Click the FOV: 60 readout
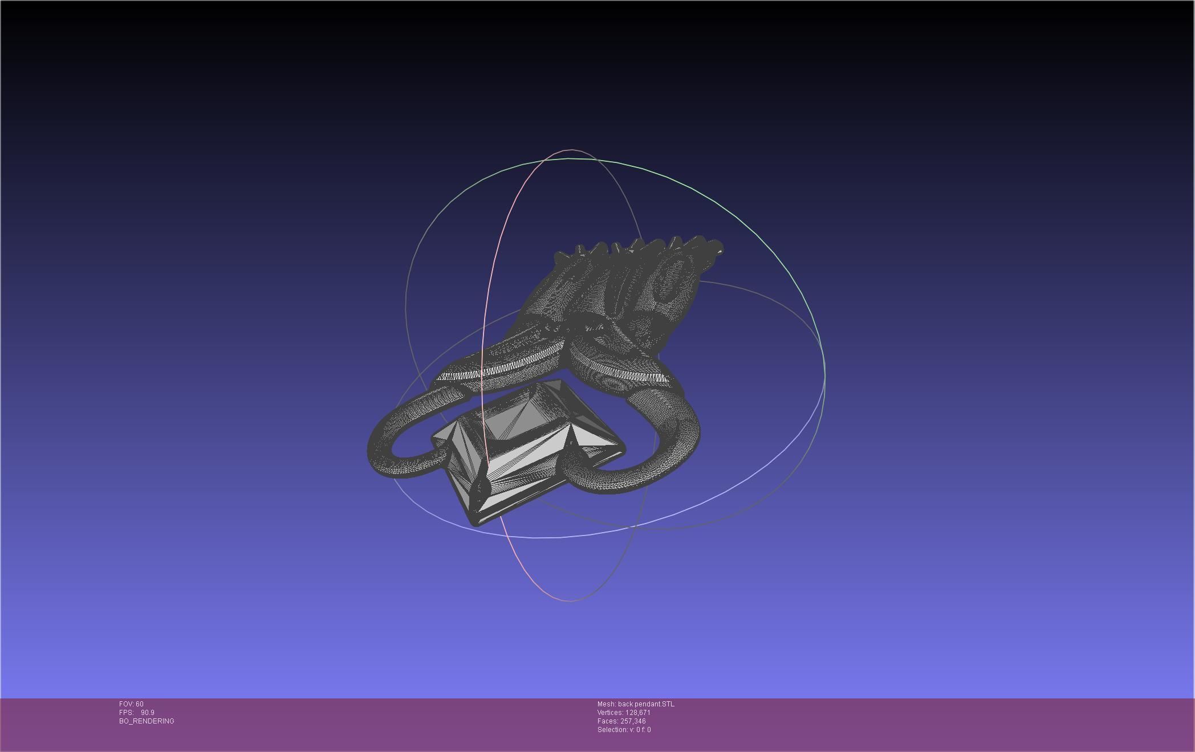Image resolution: width=1195 pixels, height=752 pixels. [x=131, y=704]
